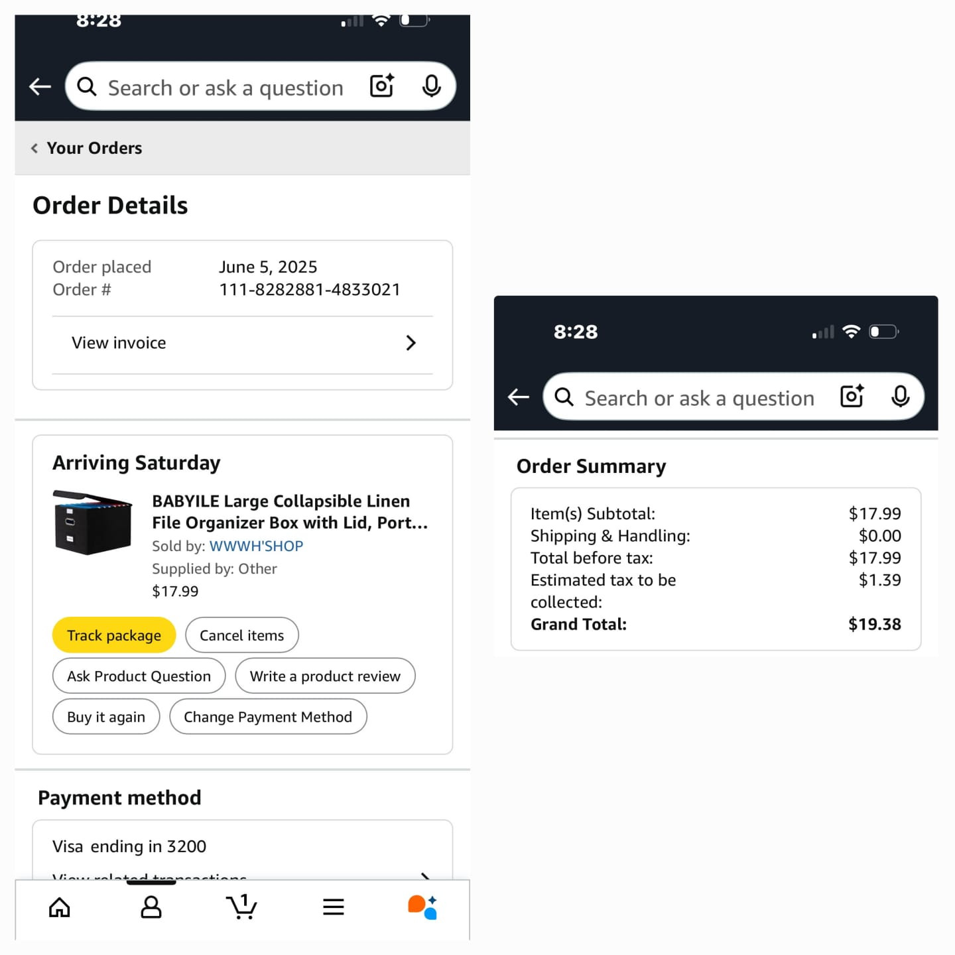955x955 pixels.
Task: Tap microphone icon in right search bar
Action: (900, 397)
